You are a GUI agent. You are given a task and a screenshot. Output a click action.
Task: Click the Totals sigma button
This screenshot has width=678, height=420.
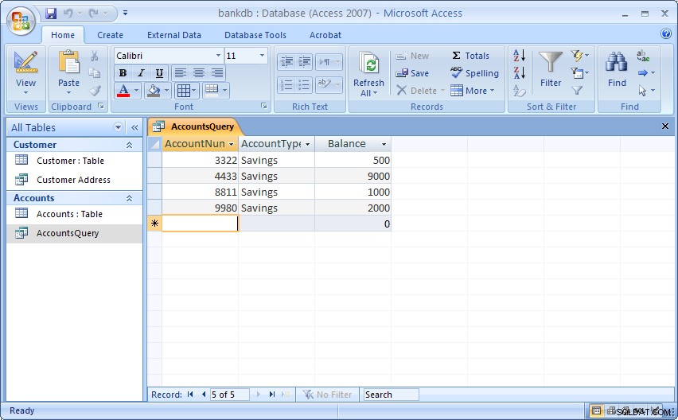pos(470,56)
